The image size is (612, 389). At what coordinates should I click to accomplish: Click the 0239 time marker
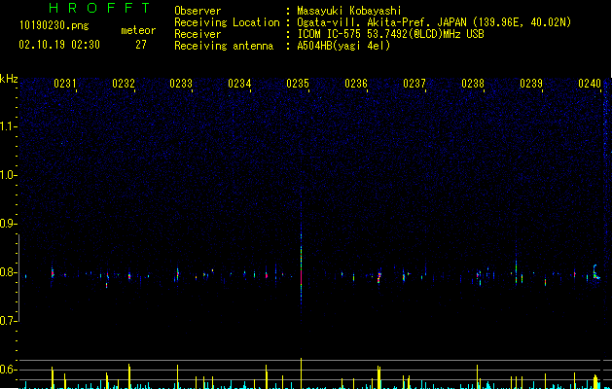click(x=531, y=83)
